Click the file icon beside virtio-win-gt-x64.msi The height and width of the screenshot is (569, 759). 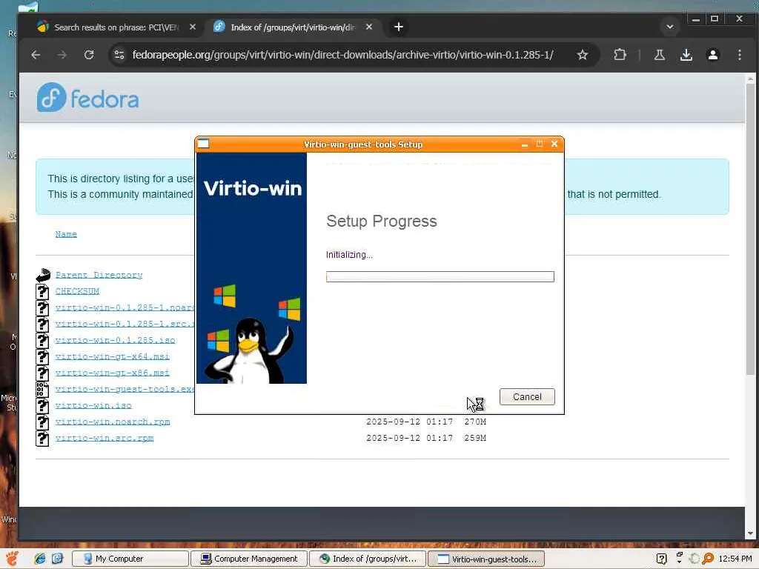pyautogui.click(x=42, y=356)
